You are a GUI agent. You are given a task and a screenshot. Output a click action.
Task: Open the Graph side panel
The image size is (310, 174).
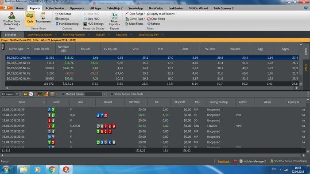[x=306, y=68]
